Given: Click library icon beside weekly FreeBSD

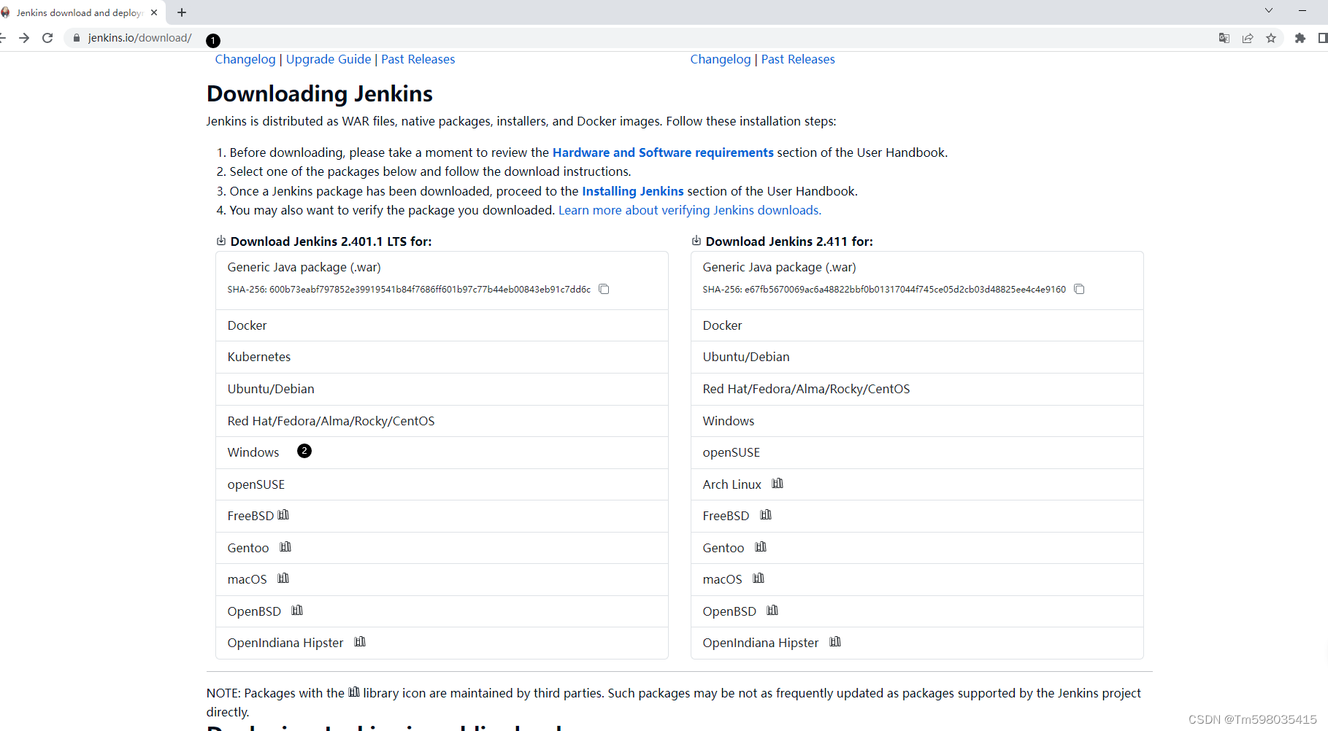Looking at the screenshot, I should (766, 515).
